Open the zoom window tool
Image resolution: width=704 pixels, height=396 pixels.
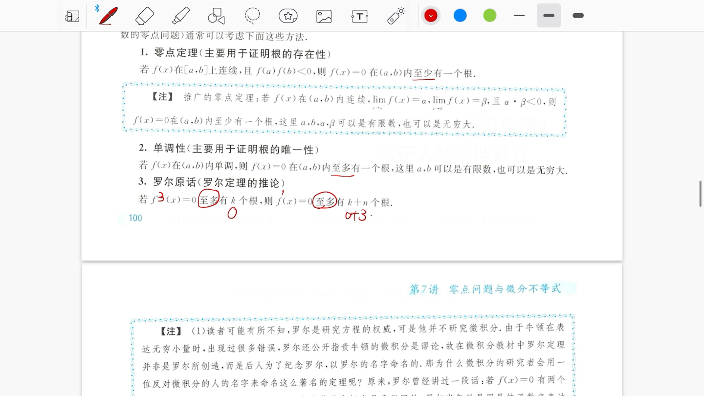tap(72, 16)
